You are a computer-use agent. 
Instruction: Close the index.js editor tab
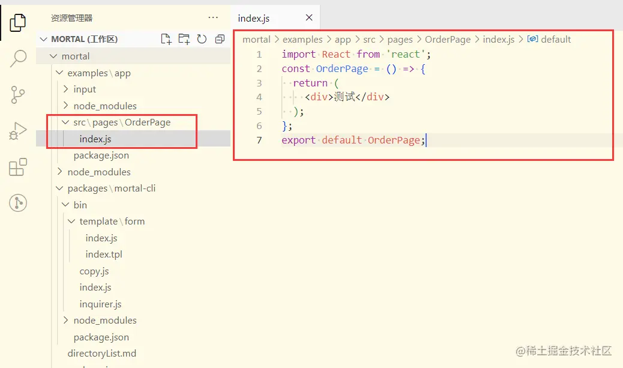(x=309, y=17)
